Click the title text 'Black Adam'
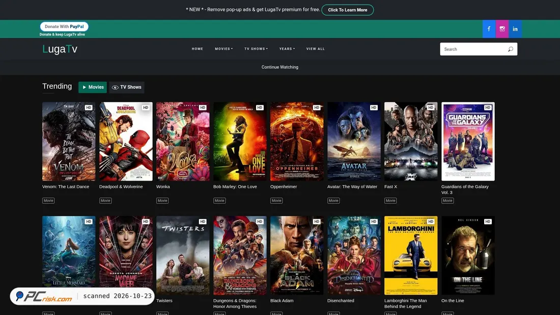 (282, 301)
